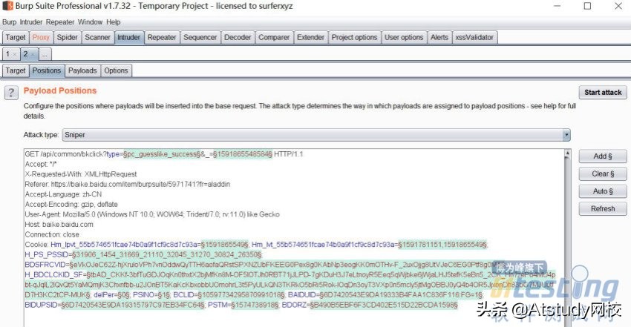The image size is (631, 327).
Task: Select Intruder attack tab 1
Action: coord(8,54)
